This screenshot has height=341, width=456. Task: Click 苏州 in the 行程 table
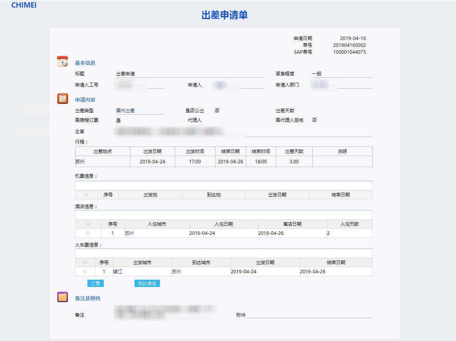click(103, 161)
